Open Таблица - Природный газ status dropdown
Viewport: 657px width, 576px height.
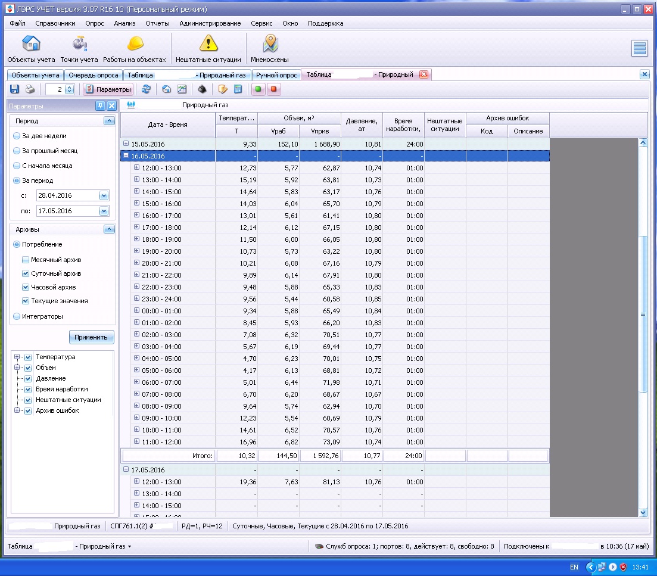pyautogui.click(x=130, y=546)
